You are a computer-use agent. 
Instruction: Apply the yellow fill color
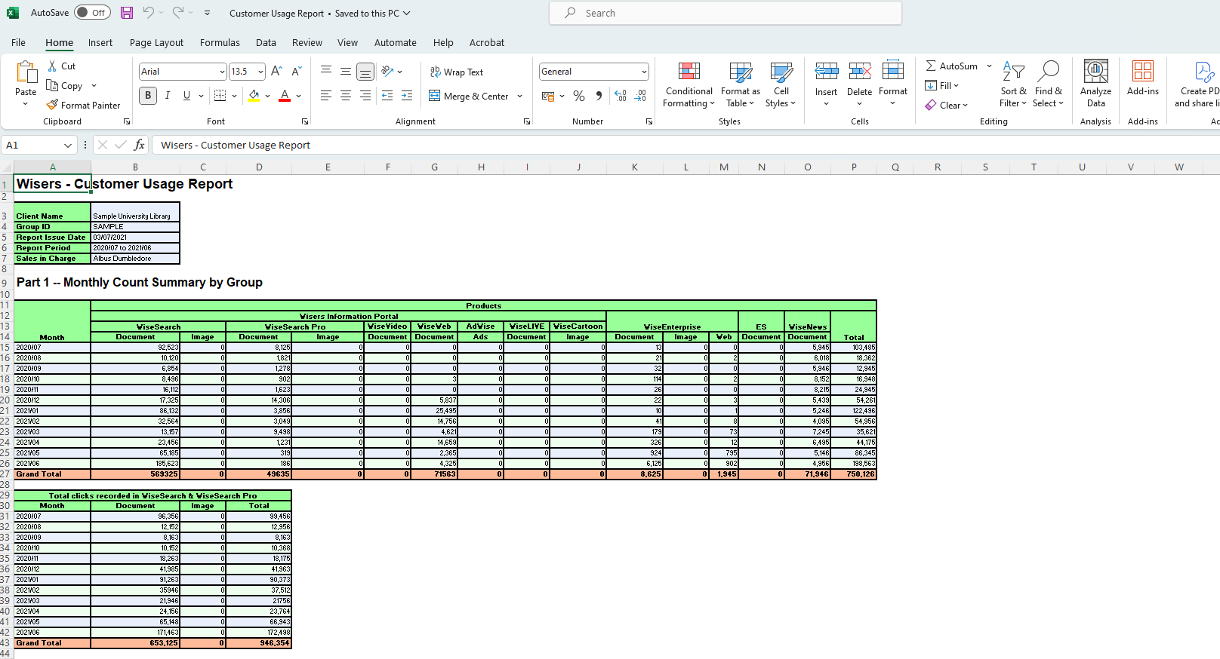(254, 96)
